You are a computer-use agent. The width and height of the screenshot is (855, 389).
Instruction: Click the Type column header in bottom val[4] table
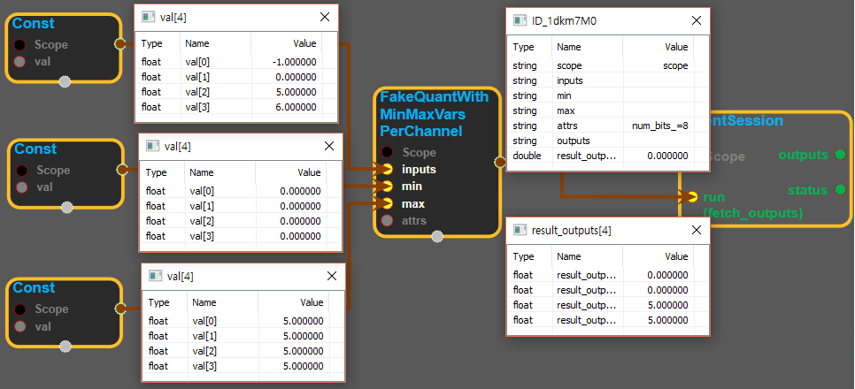[159, 301]
